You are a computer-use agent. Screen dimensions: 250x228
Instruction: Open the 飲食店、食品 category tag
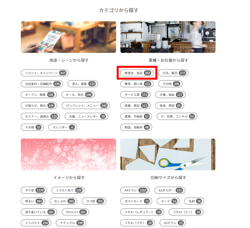(137, 73)
